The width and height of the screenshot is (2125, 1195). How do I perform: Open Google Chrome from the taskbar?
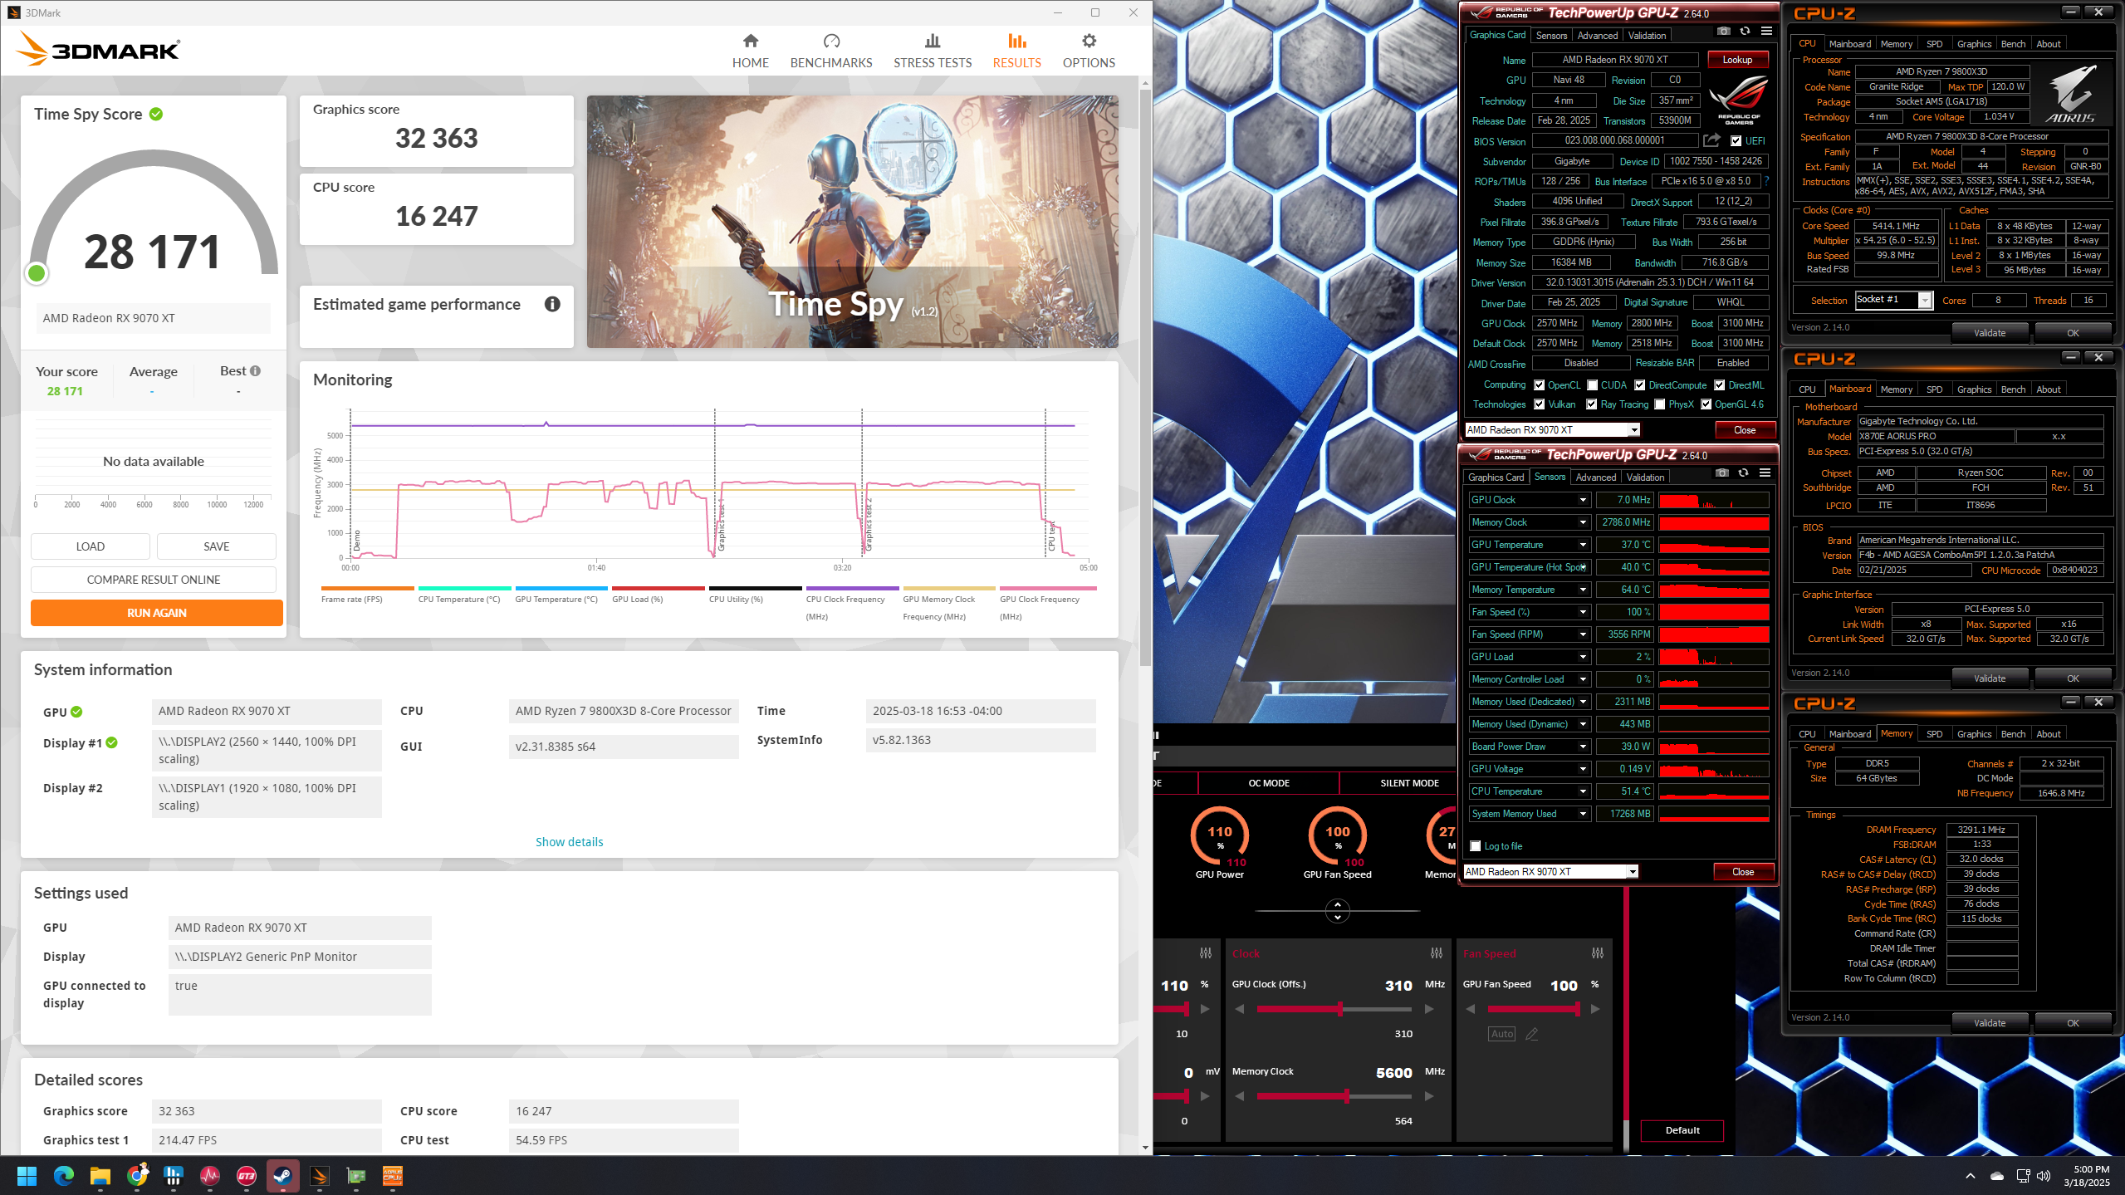point(137,1176)
